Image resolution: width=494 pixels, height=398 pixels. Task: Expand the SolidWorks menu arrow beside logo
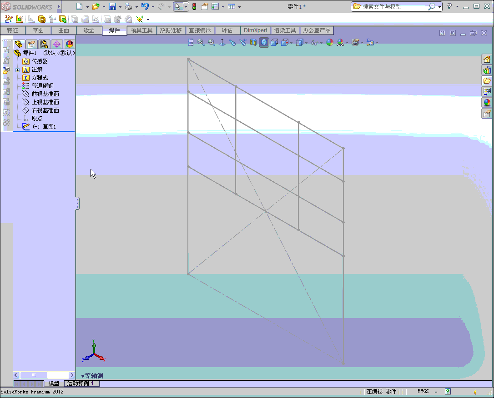tap(59, 6)
